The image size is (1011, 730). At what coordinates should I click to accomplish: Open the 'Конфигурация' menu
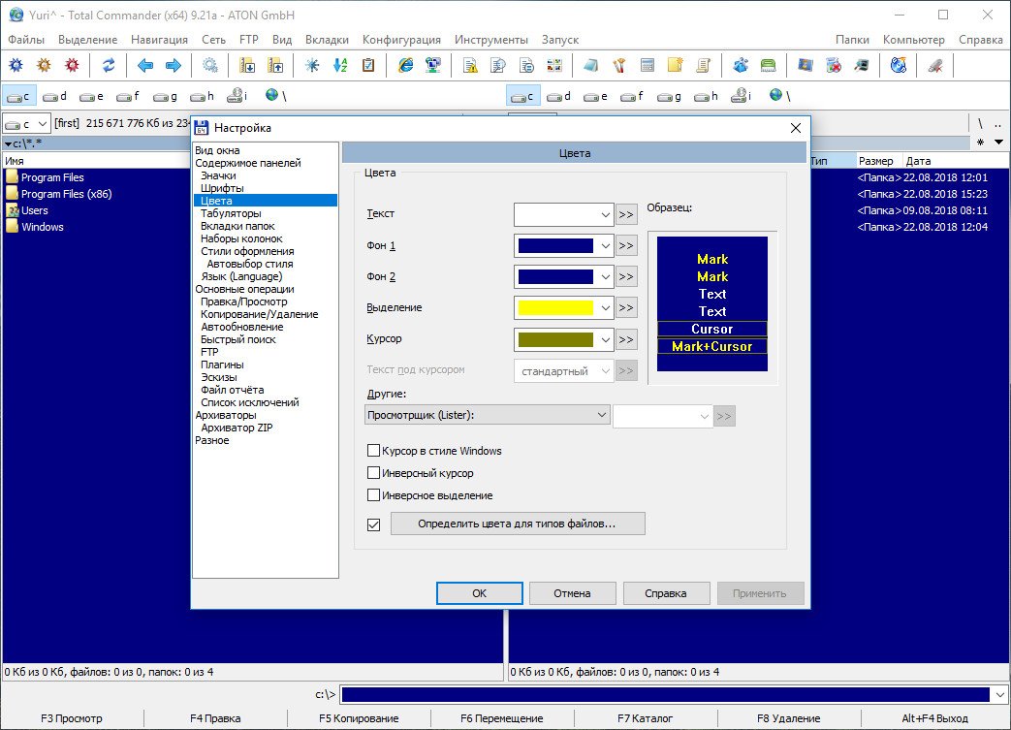[401, 40]
